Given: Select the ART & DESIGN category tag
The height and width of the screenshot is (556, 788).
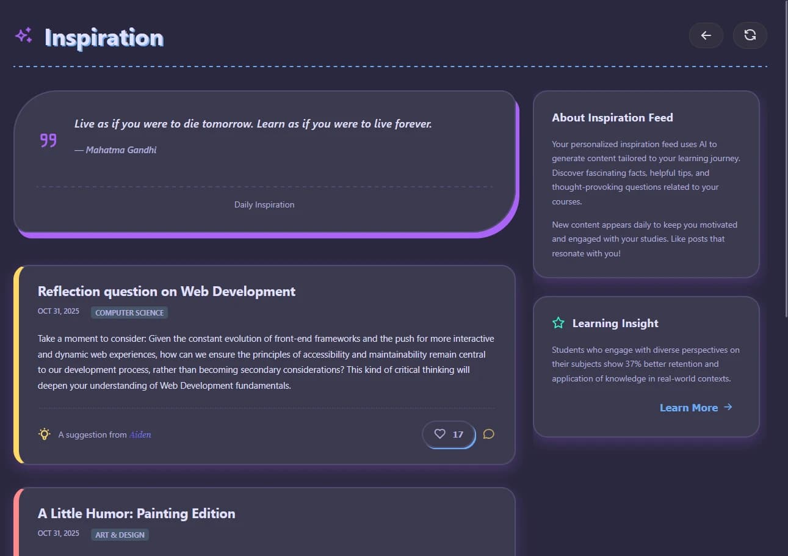Looking at the screenshot, I should point(120,534).
